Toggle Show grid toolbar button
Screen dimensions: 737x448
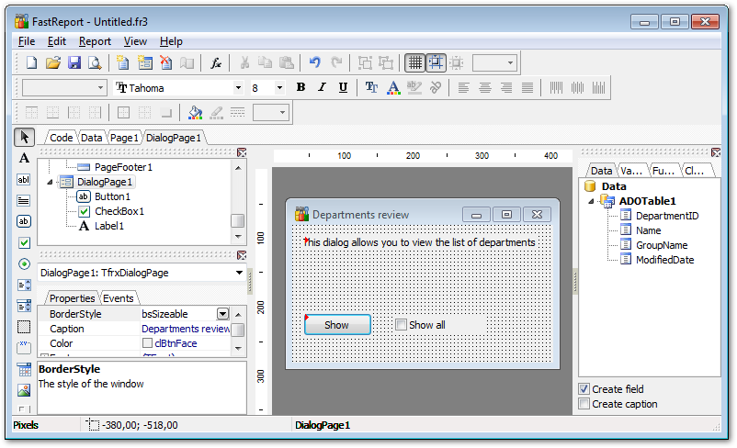[415, 62]
